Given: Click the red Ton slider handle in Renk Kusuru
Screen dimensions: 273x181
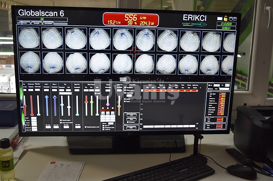Looking at the screenshot, I should click(x=86, y=102).
